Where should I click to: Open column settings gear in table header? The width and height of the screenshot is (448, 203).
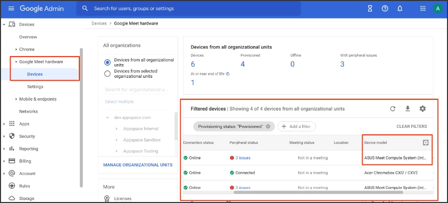click(x=426, y=142)
